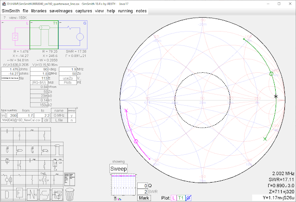296x202 pixels.
Task: Open the L file selector field
Action: (x=10, y=78)
